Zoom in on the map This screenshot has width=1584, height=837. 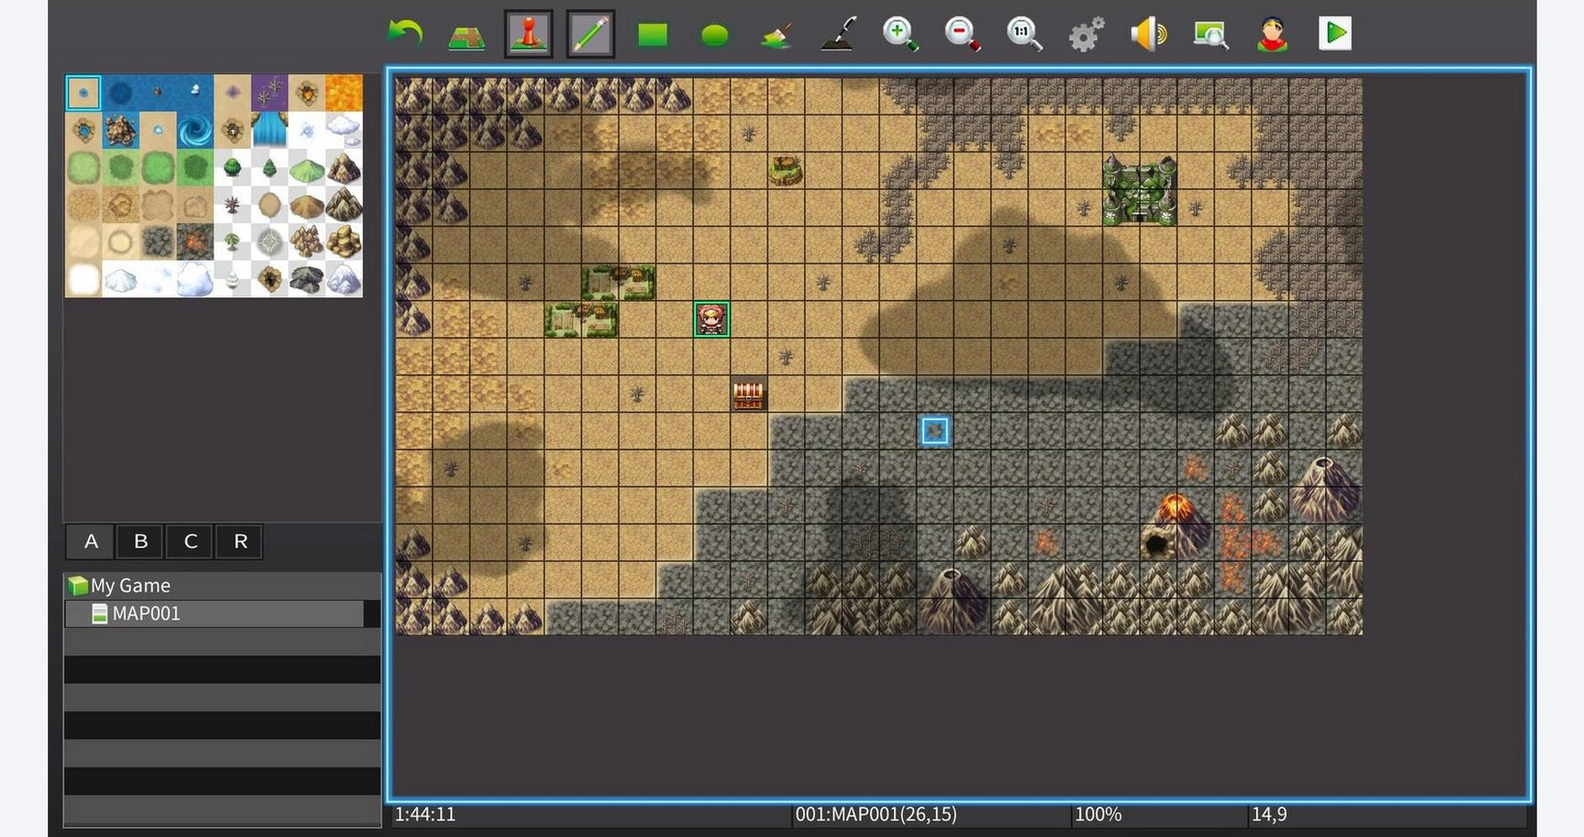tap(900, 33)
